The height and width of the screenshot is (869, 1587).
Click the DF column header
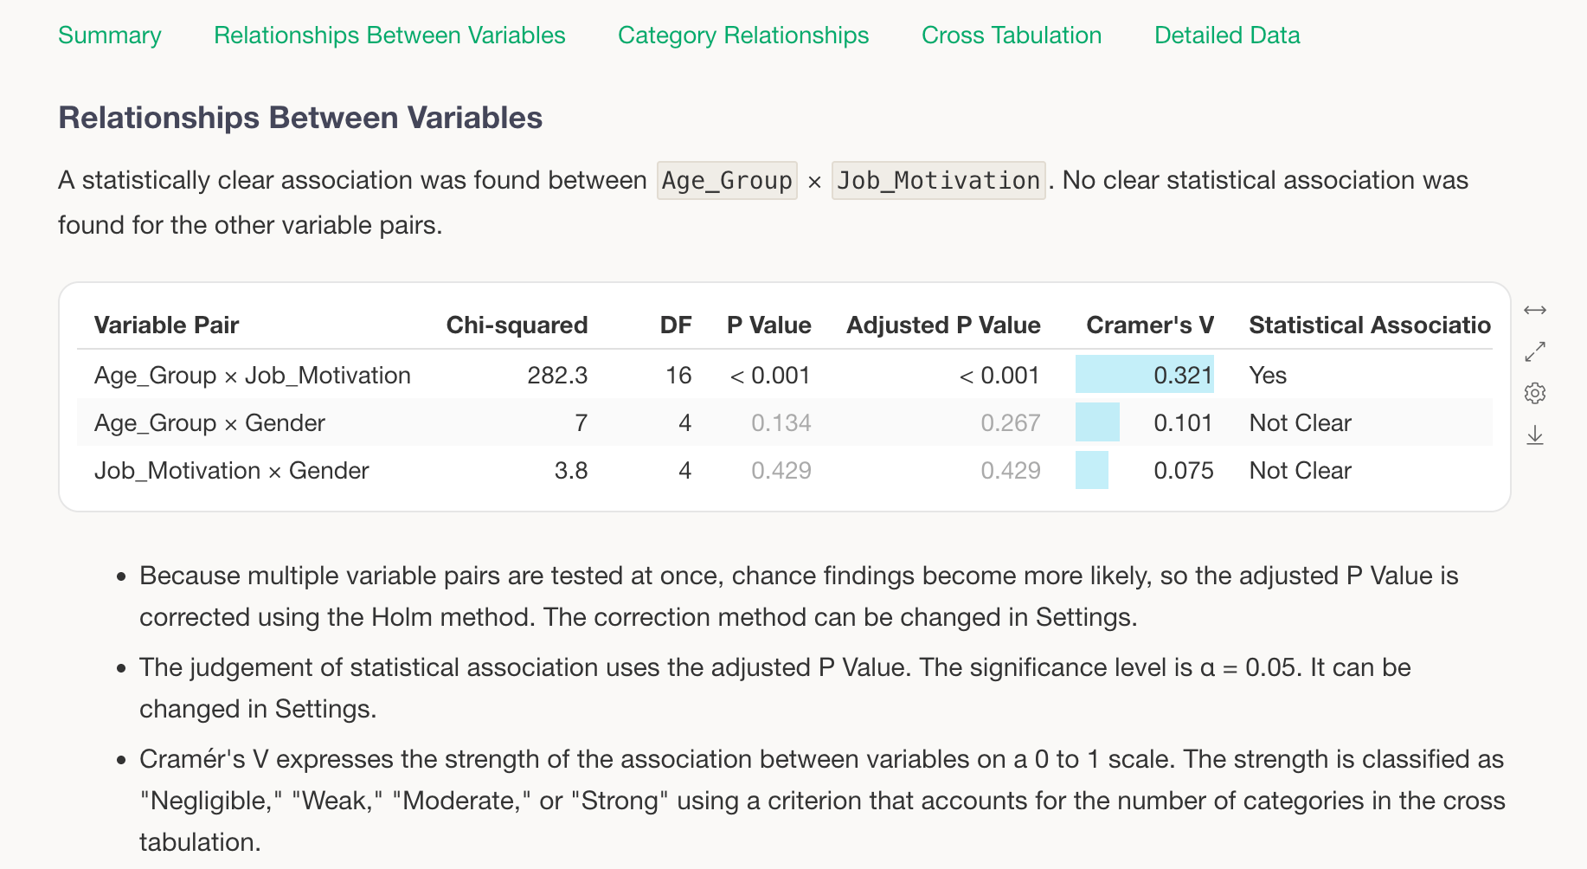coord(676,325)
